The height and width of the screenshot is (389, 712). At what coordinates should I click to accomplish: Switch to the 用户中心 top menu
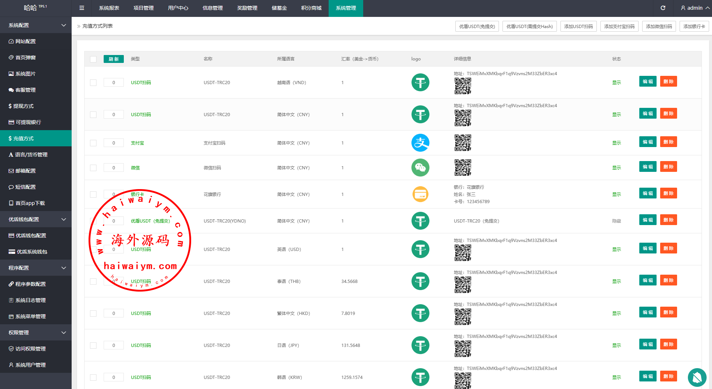coord(178,8)
